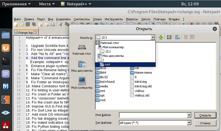The width and height of the screenshot is (221, 131).
Task: Launch Terminal from the dock
Action: pos(6,61)
